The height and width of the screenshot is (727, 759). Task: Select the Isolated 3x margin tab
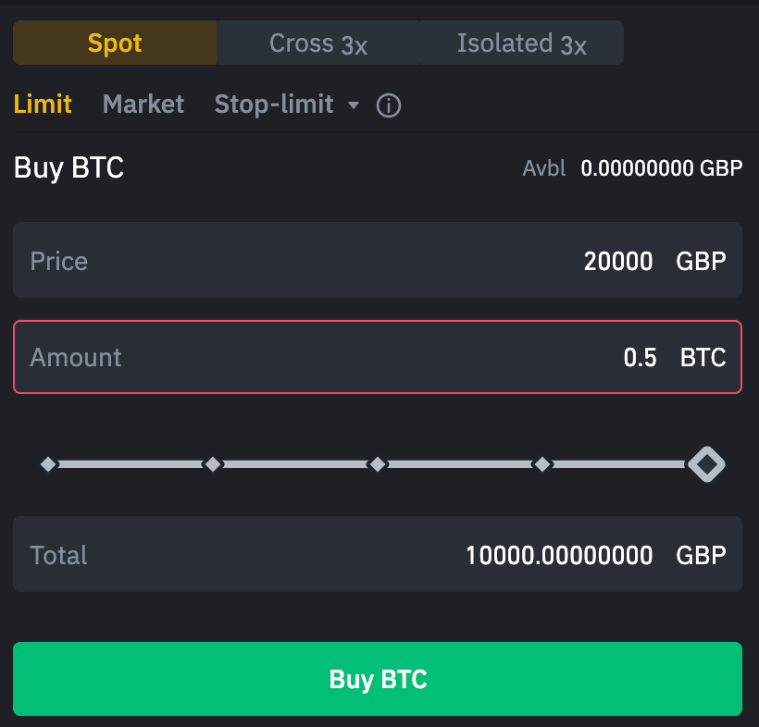pyautogui.click(x=521, y=43)
